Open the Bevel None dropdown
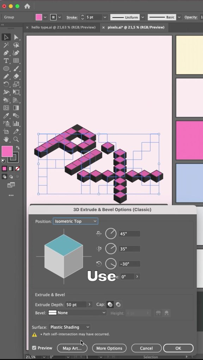Viewport: 203px width, 360px height. point(77,313)
